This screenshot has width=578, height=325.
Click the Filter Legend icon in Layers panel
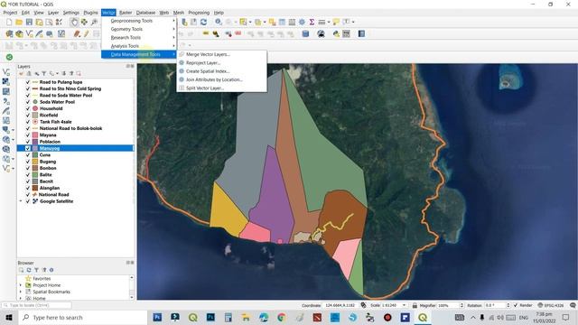click(x=44, y=74)
